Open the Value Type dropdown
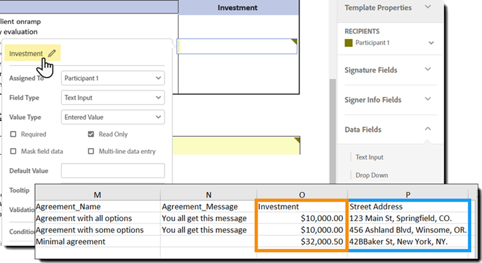The image size is (482, 263). click(113, 117)
